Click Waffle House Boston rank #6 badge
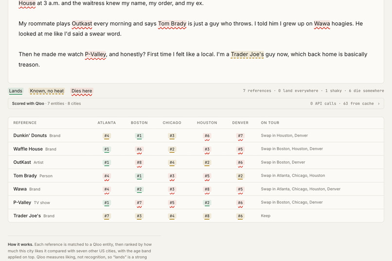This screenshot has width=392, height=261. pos(139,149)
